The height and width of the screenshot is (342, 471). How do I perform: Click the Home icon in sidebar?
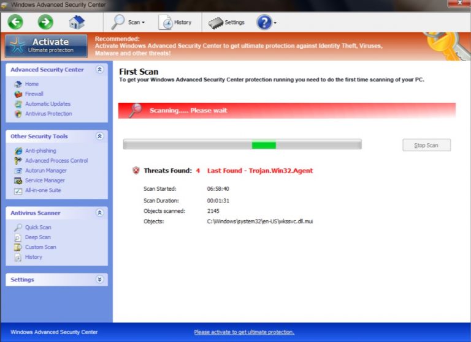[x=18, y=84]
